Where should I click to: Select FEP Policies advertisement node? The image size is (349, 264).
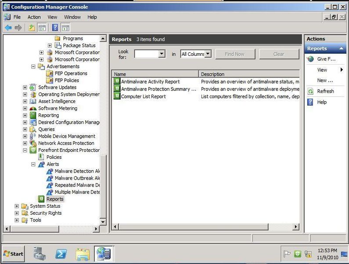[67, 81]
